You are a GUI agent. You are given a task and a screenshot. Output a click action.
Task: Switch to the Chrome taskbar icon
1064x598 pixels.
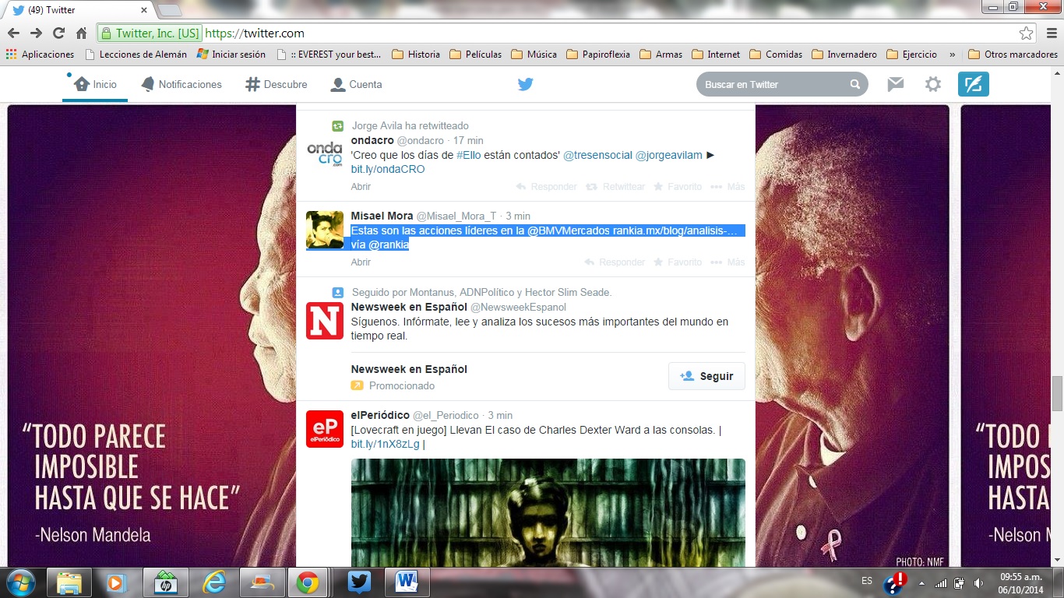tap(307, 582)
